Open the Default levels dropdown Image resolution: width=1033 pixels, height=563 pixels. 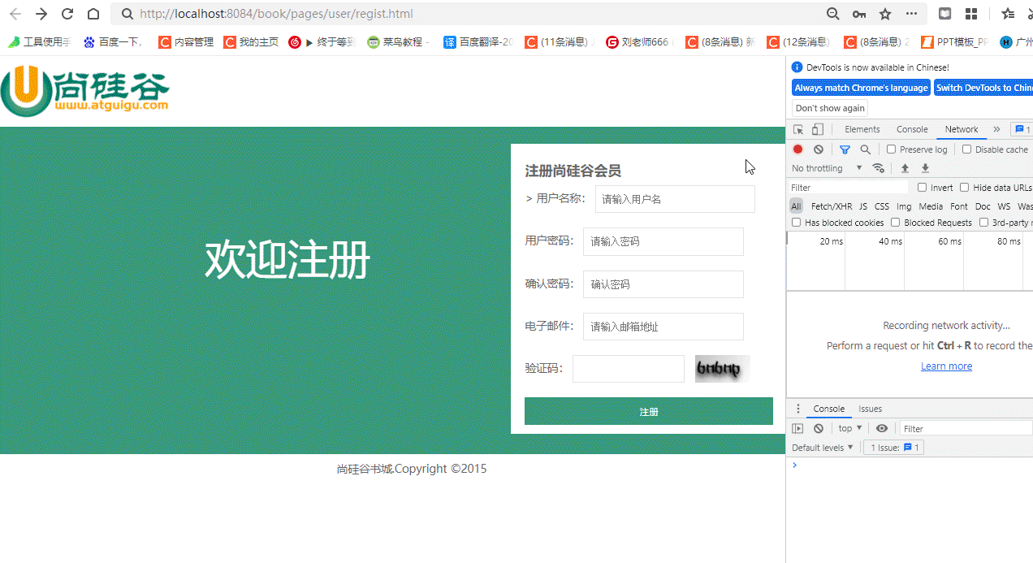[x=823, y=448]
